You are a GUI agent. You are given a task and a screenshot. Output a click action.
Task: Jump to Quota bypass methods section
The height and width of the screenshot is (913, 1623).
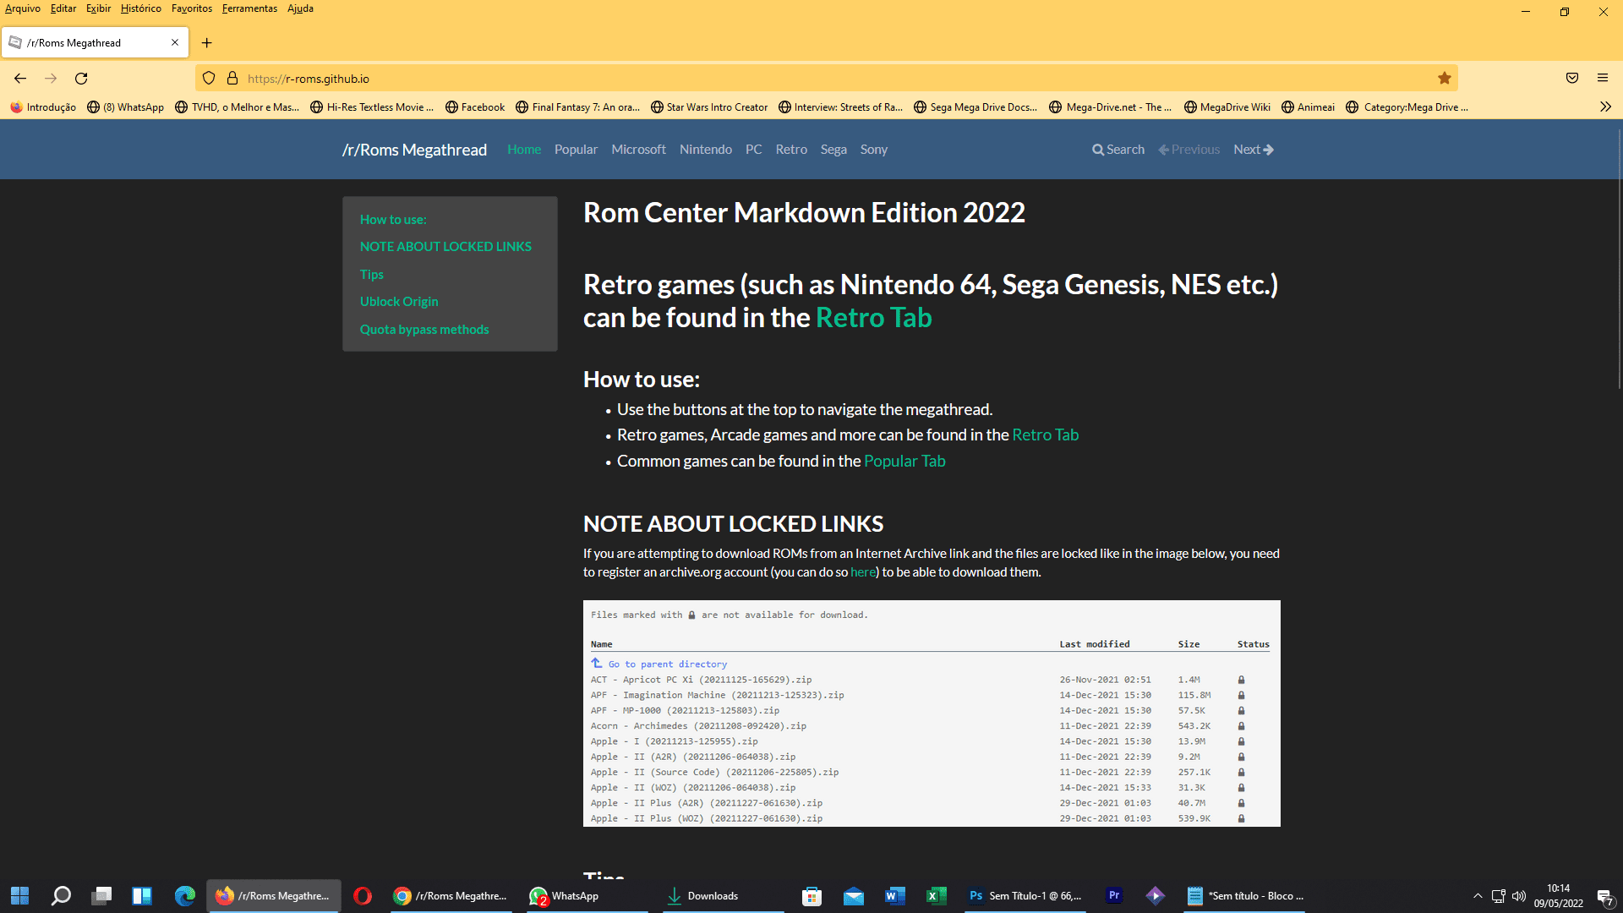(424, 329)
